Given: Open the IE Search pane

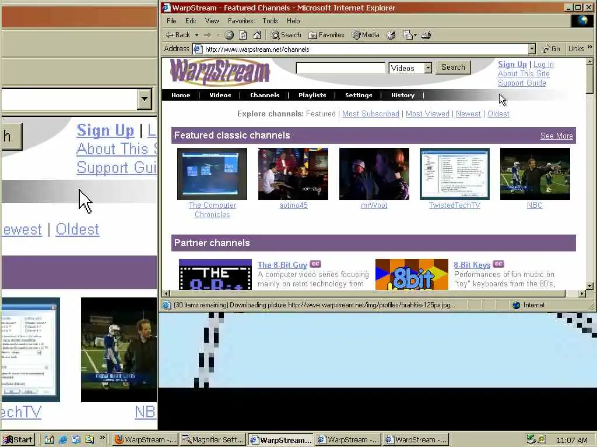Looking at the screenshot, I should 286,35.
